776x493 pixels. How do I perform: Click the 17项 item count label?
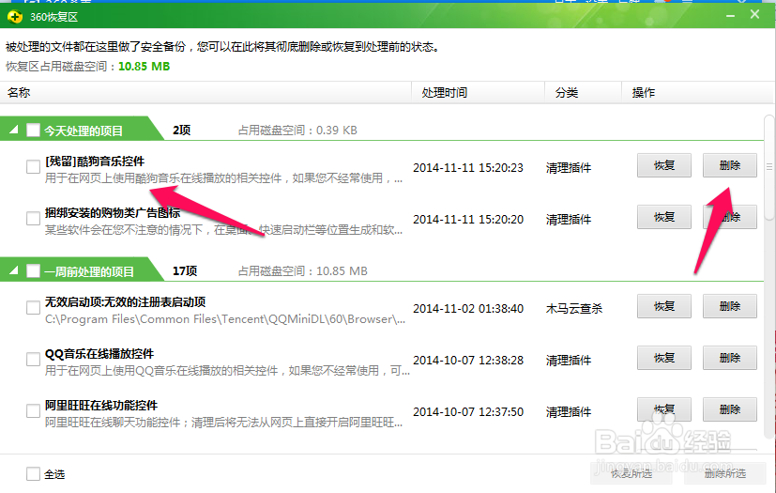click(185, 270)
